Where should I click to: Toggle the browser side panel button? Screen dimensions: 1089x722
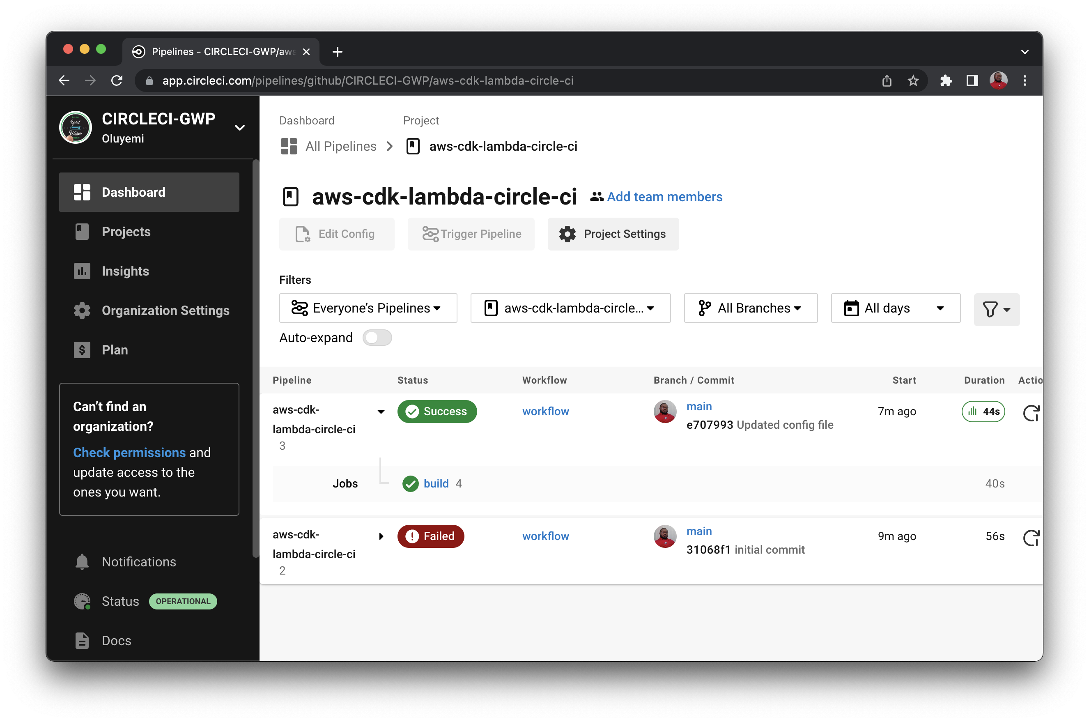(972, 80)
